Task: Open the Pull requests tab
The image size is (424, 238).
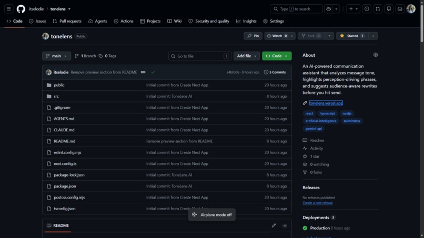Action: (67, 21)
